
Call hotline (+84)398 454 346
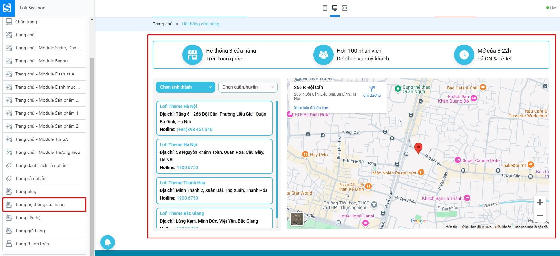tap(195, 129)
